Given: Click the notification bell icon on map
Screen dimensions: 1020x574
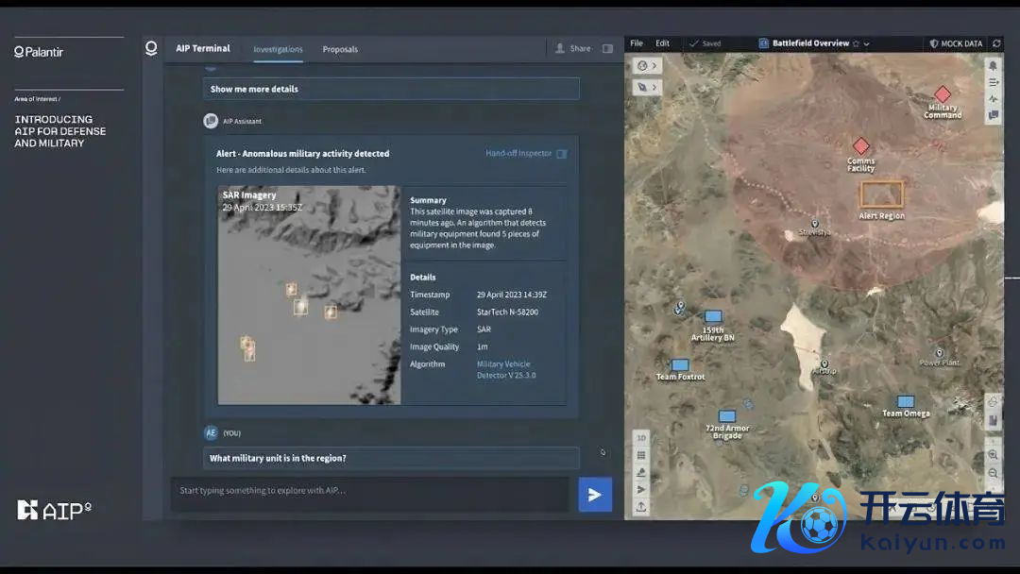Looking at the screenshot, I should (x=993, y=65).
